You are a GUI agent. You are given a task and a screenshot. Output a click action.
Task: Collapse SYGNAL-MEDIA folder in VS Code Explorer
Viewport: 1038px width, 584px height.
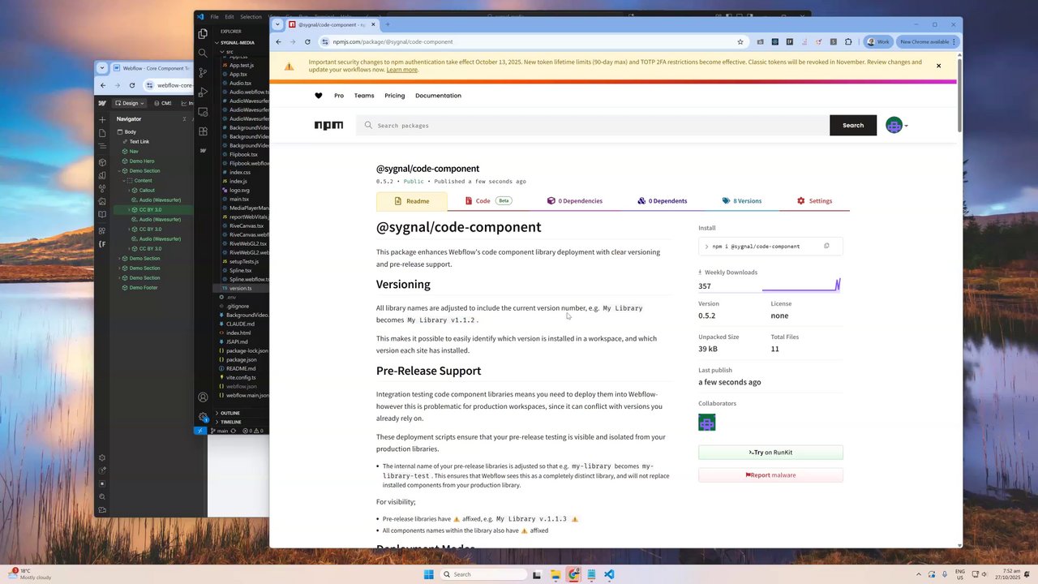click(x=235, y=42)
